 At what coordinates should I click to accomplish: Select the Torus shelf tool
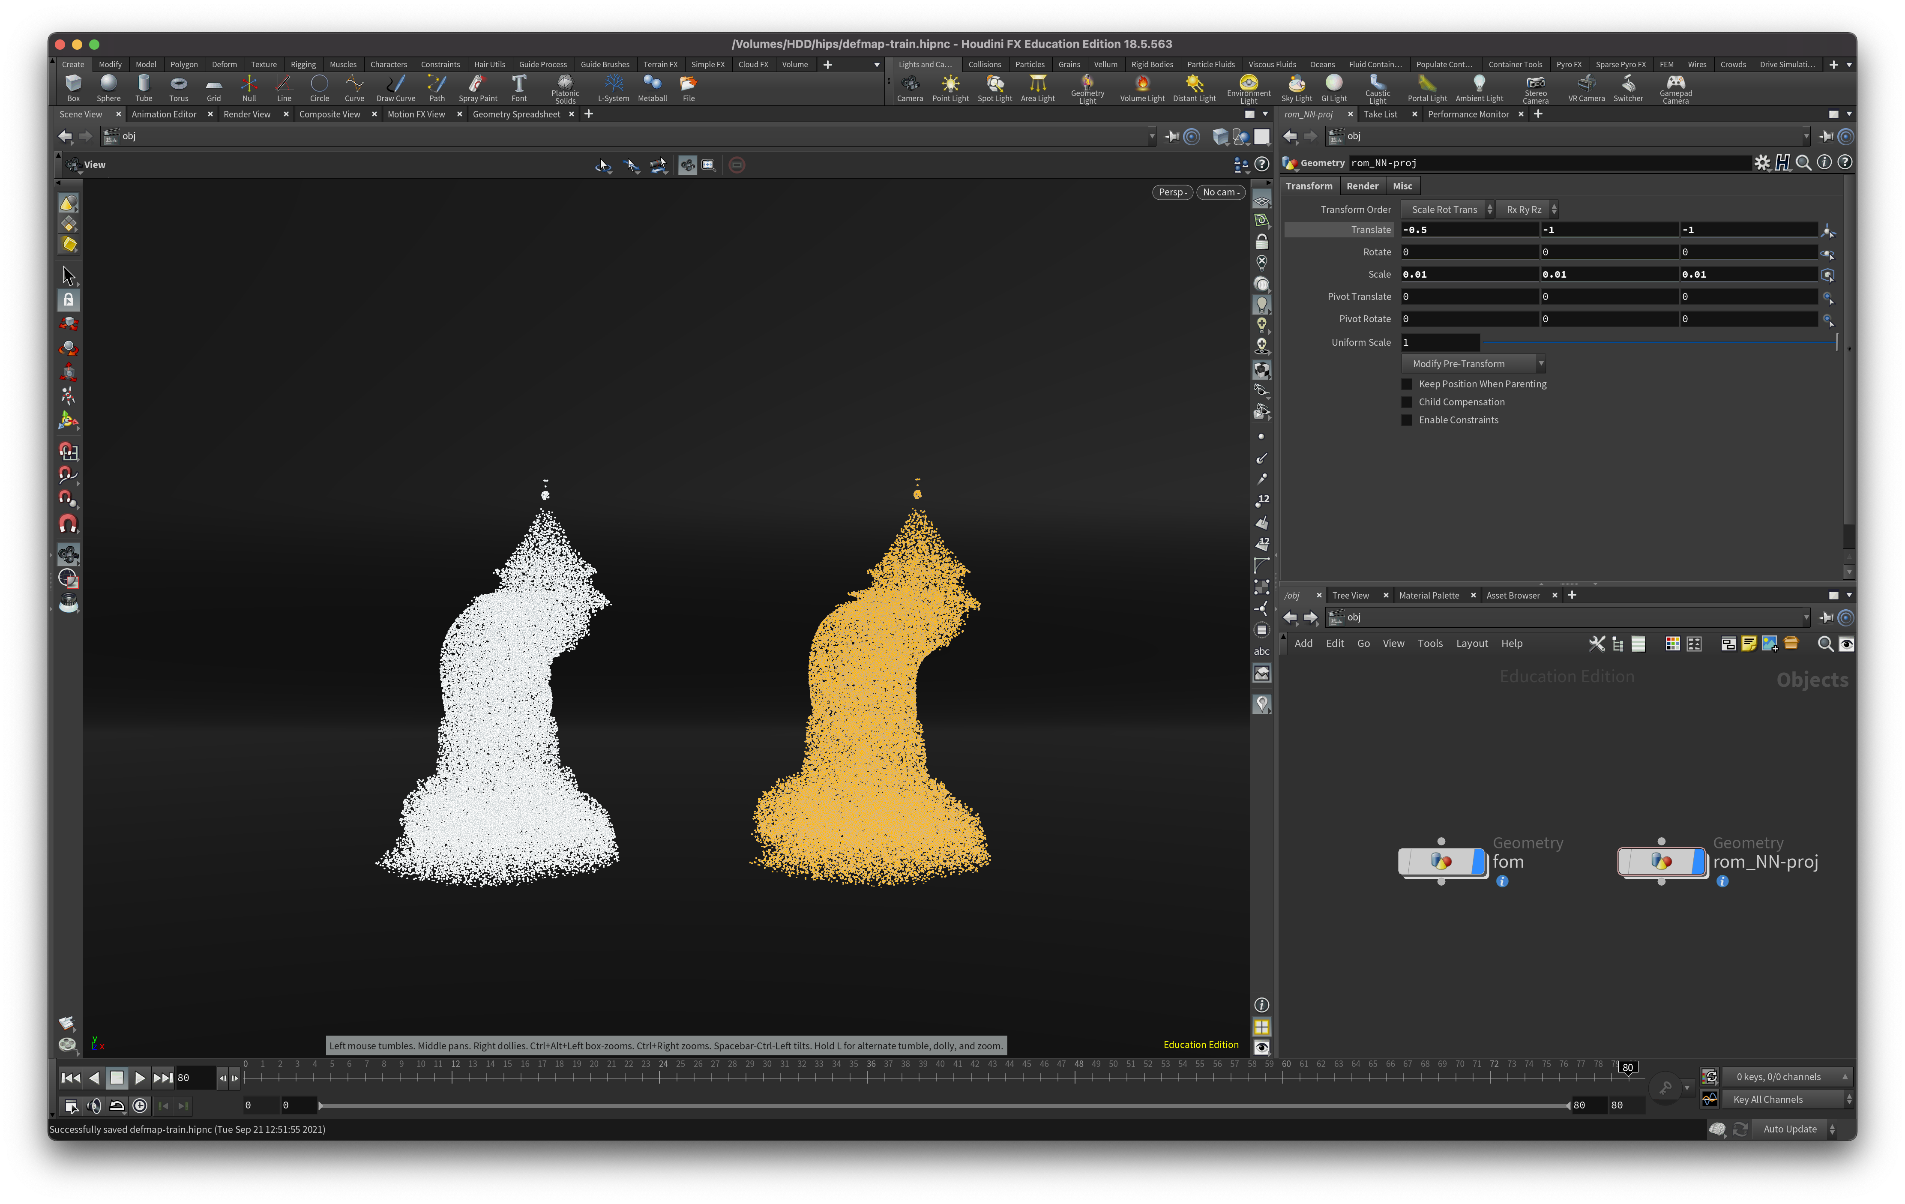[179, 86]
